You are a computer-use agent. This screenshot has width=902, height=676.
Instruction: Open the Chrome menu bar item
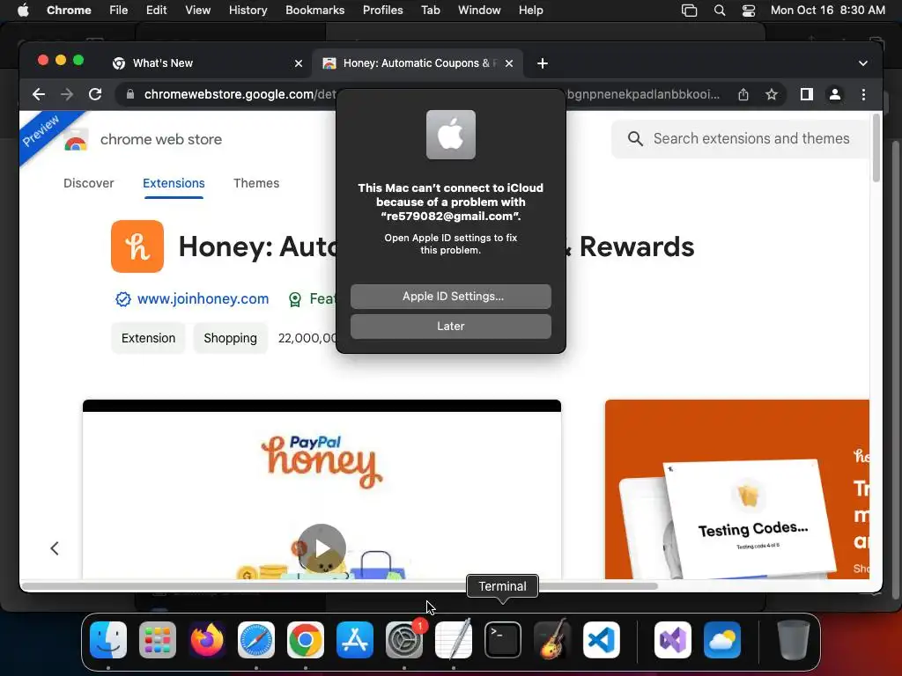[x=69, y=10]
